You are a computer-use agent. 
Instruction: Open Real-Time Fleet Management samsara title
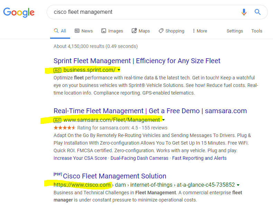pos(150,111)
